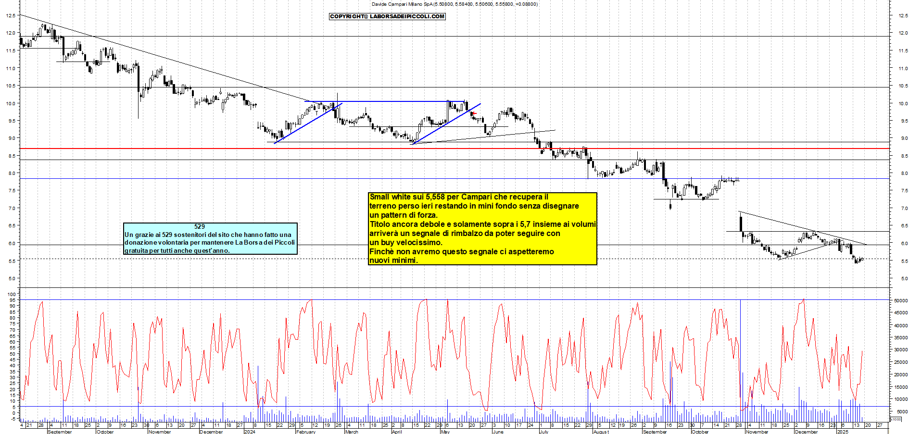Click the '5000' volume scale label
The width and height of the screenshot is (909, 434).
(902, 411)
